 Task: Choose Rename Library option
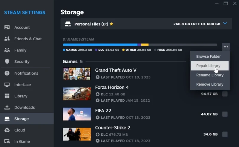tap(210, 75)
